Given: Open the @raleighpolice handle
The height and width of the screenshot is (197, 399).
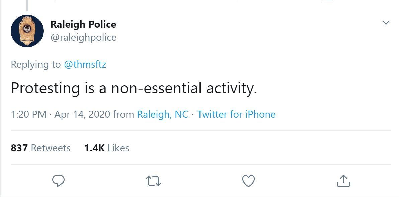Looking at the screenshot, I should pos(83,37).
